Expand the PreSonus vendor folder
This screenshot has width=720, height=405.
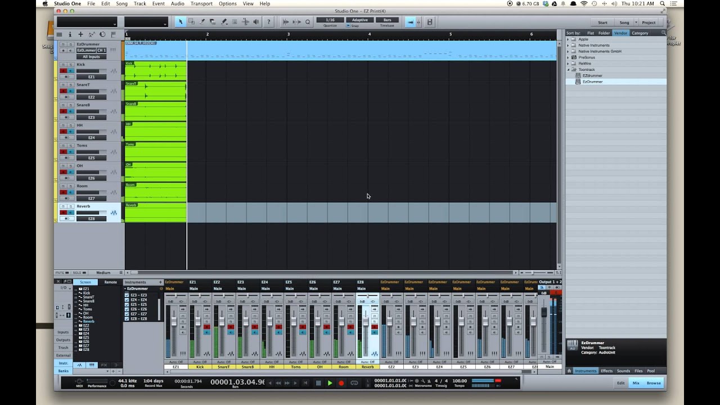[x=568, y=57]
